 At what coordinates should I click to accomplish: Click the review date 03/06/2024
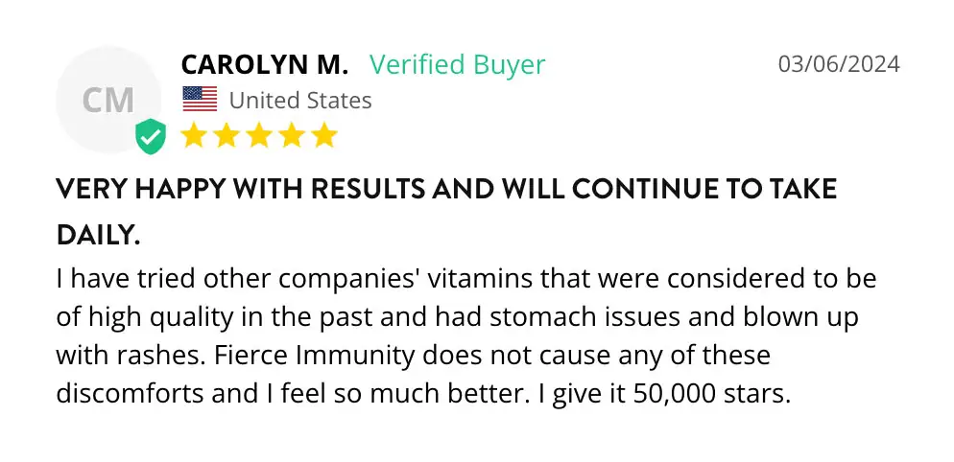[839, 64]
